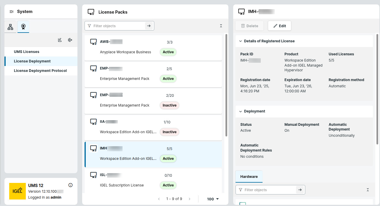Show UMS version info icon
The height and width of the screenshot is (206, 380).
pyautogui.click(x=70, y=185)
